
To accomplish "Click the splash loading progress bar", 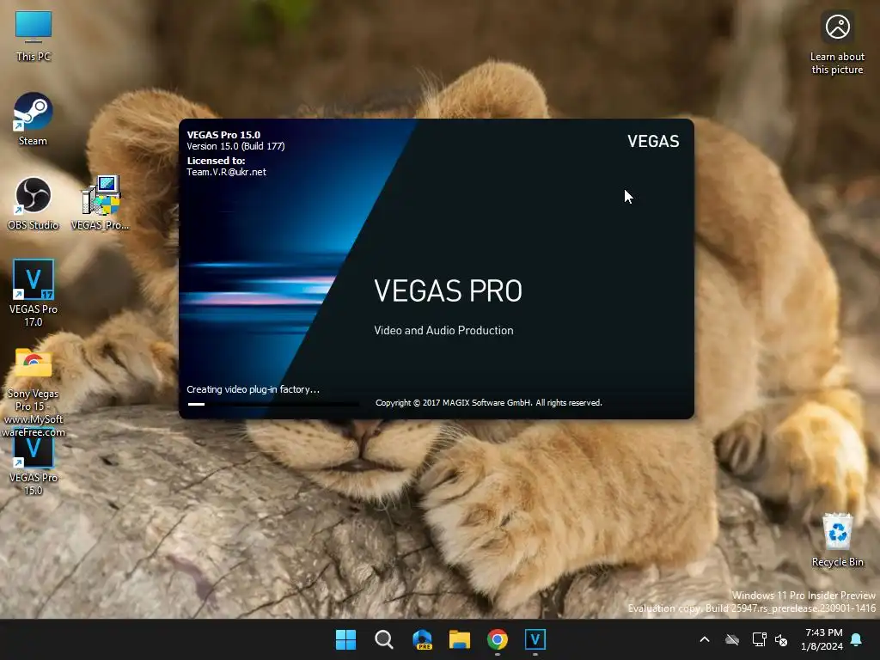I will point(273,404).
